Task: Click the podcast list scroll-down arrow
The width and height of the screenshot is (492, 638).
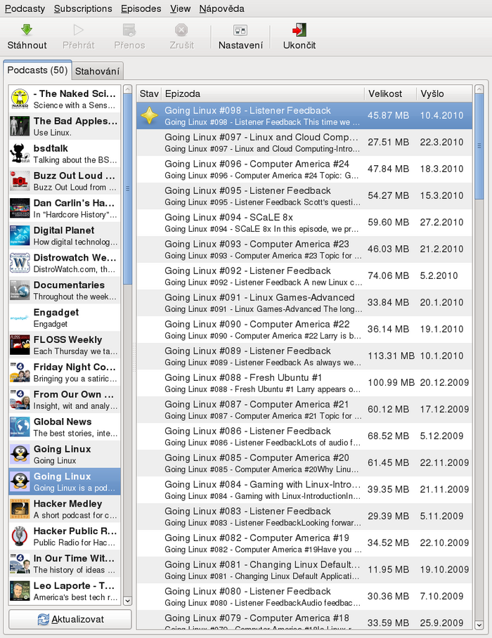Action: click(x=127, y=601)
